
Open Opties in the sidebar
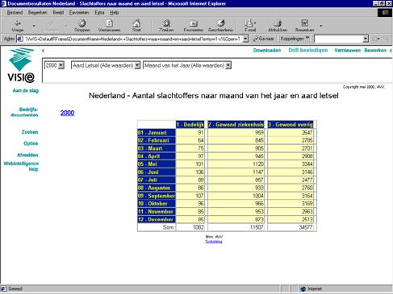coord(31,143)
